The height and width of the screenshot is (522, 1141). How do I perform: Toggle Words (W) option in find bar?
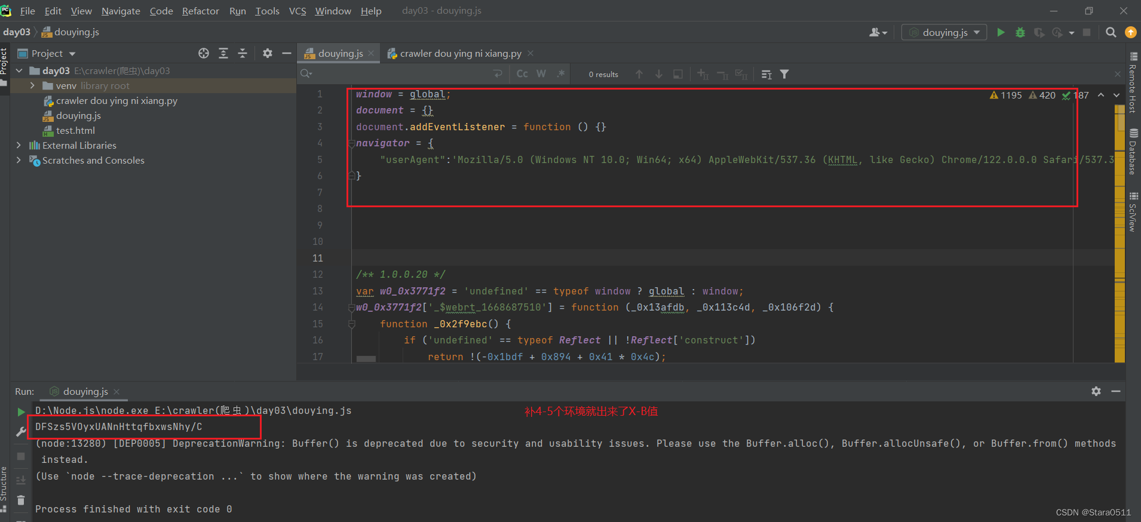point(541,73)
